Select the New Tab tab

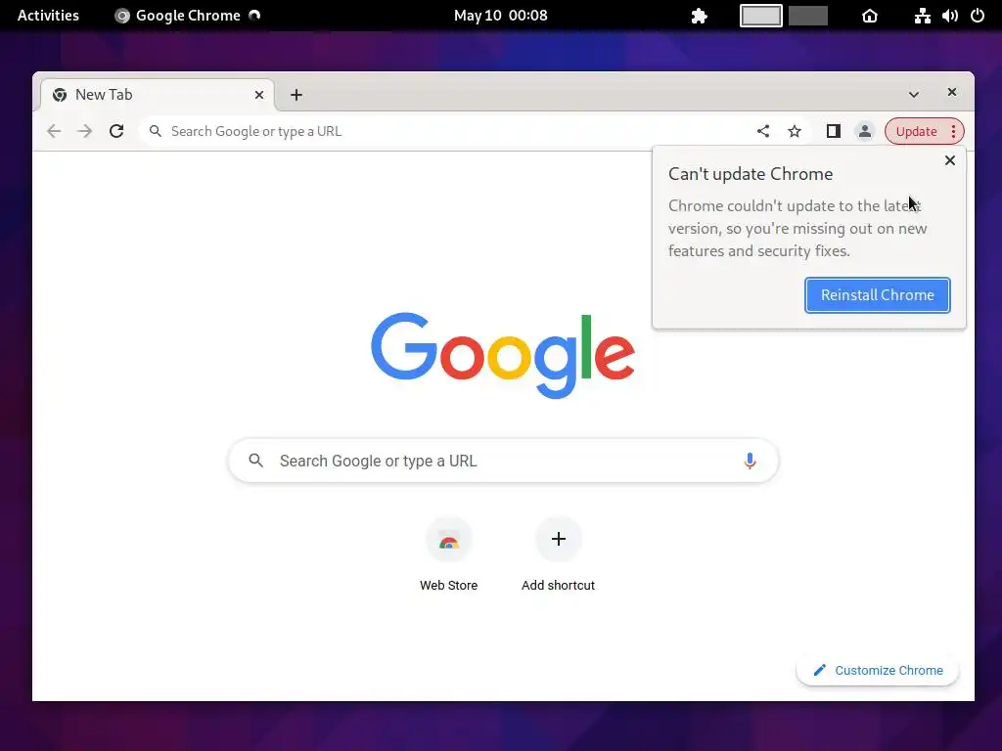158,95
